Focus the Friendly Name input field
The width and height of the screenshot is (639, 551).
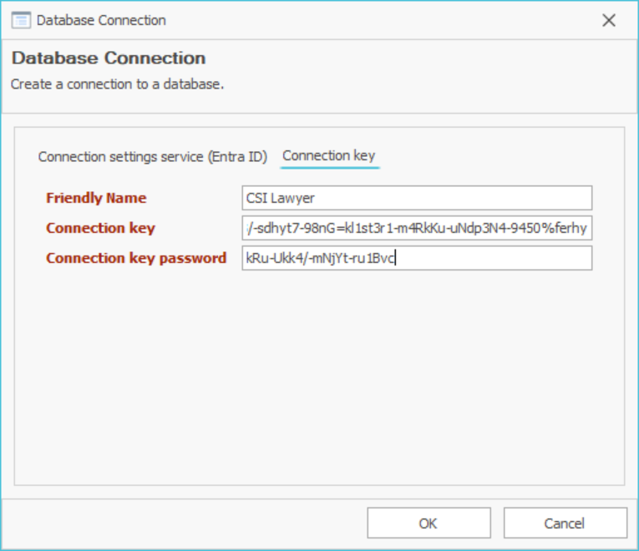pyautogui.click(x=416, y=198)
